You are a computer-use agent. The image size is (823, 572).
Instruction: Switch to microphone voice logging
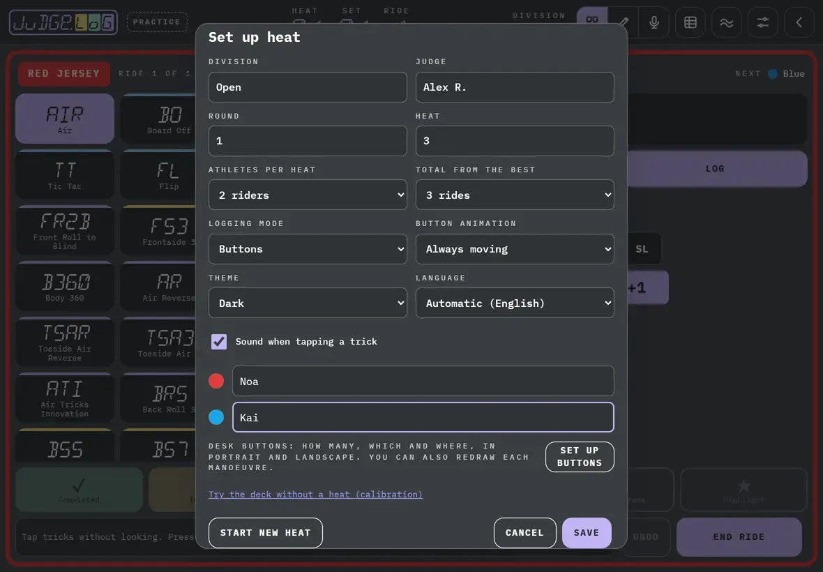654,22
